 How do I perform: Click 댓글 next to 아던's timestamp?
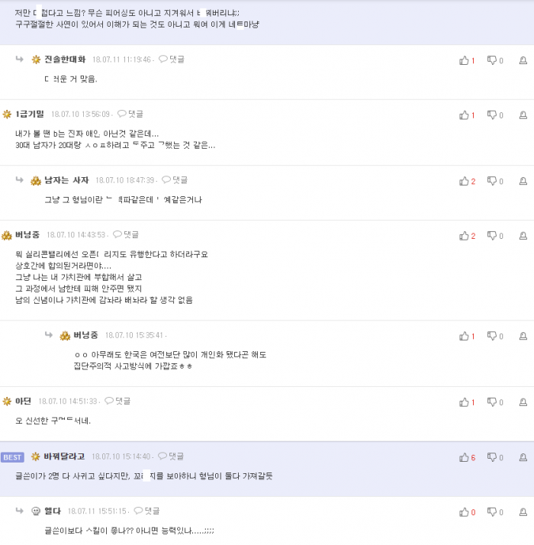117,401
